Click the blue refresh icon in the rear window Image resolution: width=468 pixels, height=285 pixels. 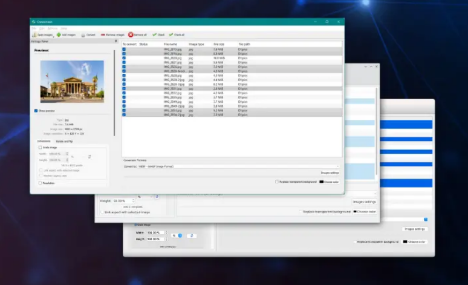coord(192,236)
